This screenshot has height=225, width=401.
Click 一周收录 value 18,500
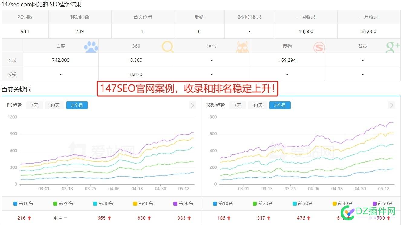coord(306,31)
